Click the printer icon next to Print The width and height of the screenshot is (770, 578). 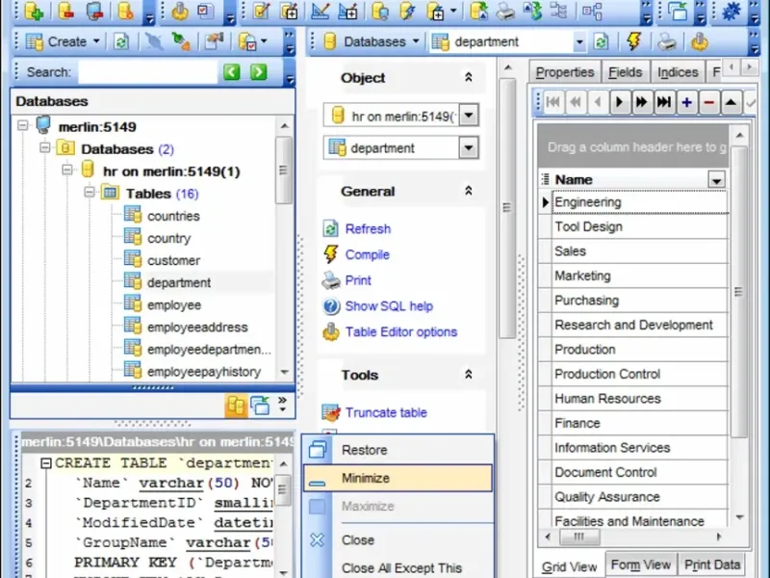[x=331, y=280]
